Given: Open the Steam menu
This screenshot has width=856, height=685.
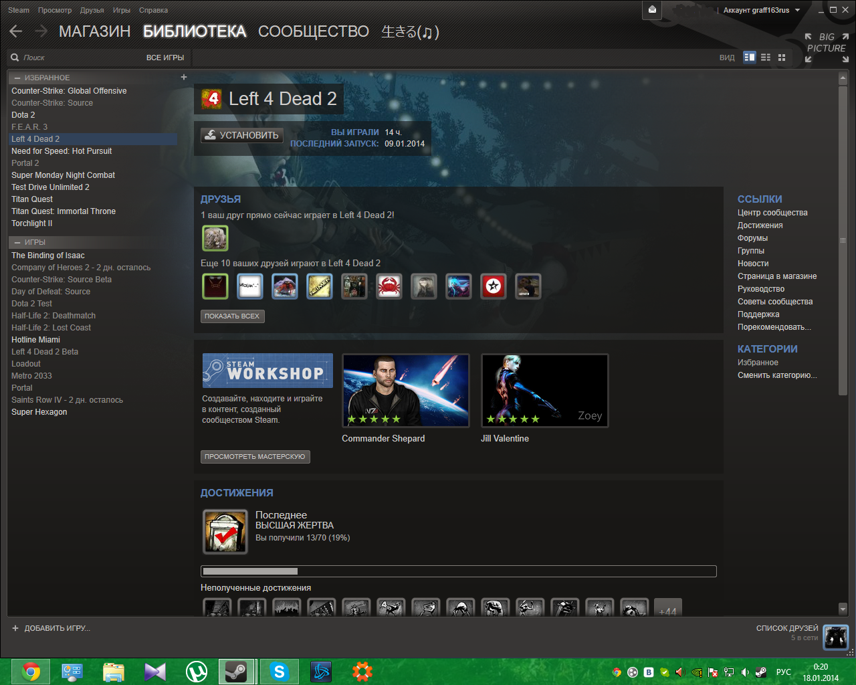Looking at the screenshot, I should click(x=19, y=10).
